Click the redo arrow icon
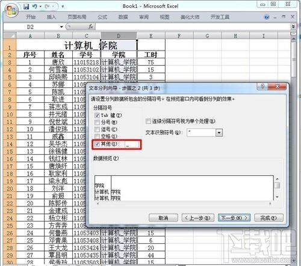The image size is (301, 266). pos(48,7)
